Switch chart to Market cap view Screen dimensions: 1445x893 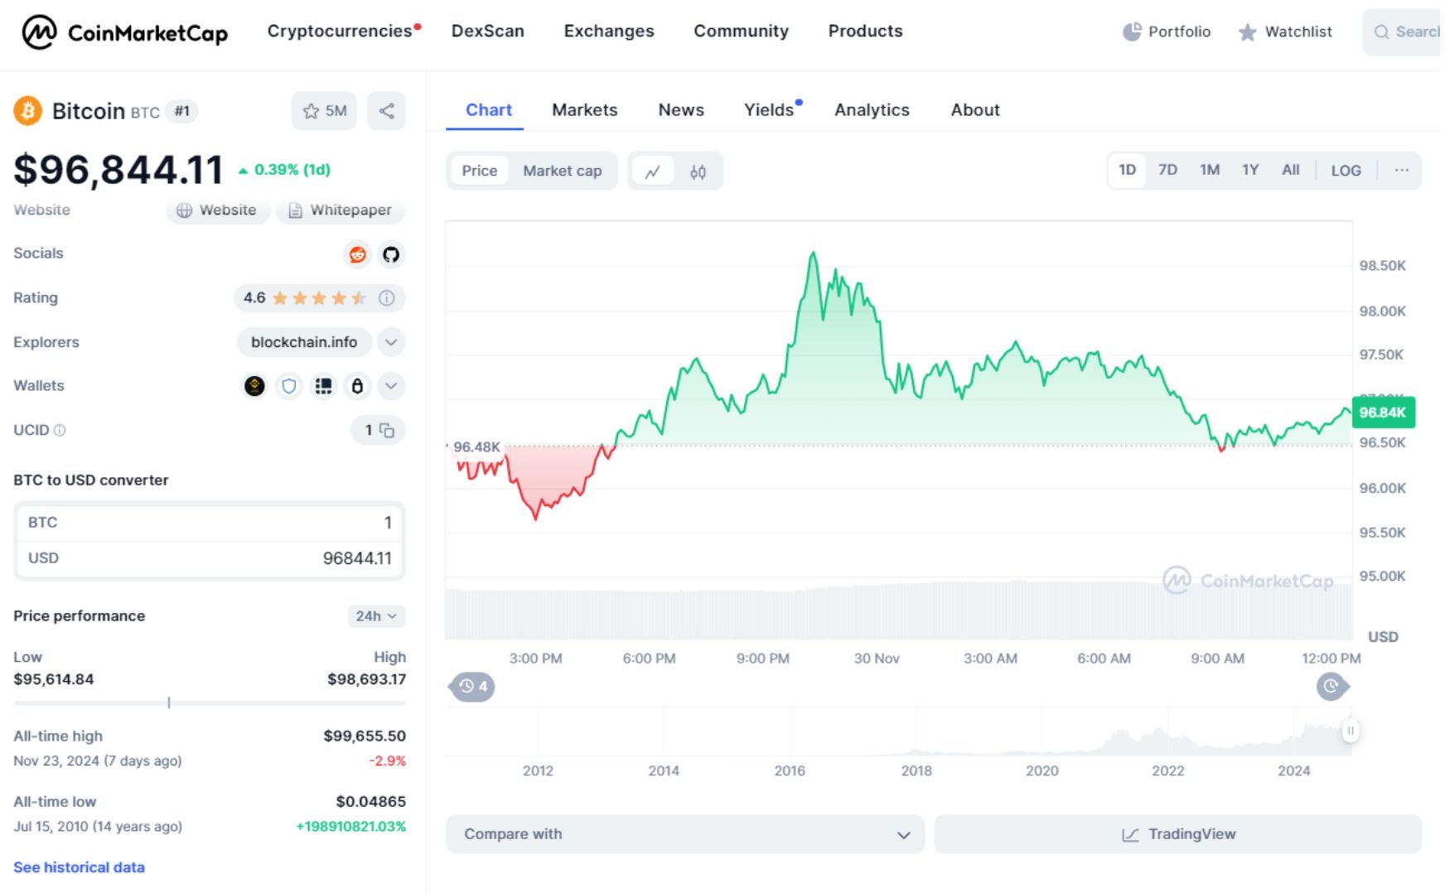[562, 171]
